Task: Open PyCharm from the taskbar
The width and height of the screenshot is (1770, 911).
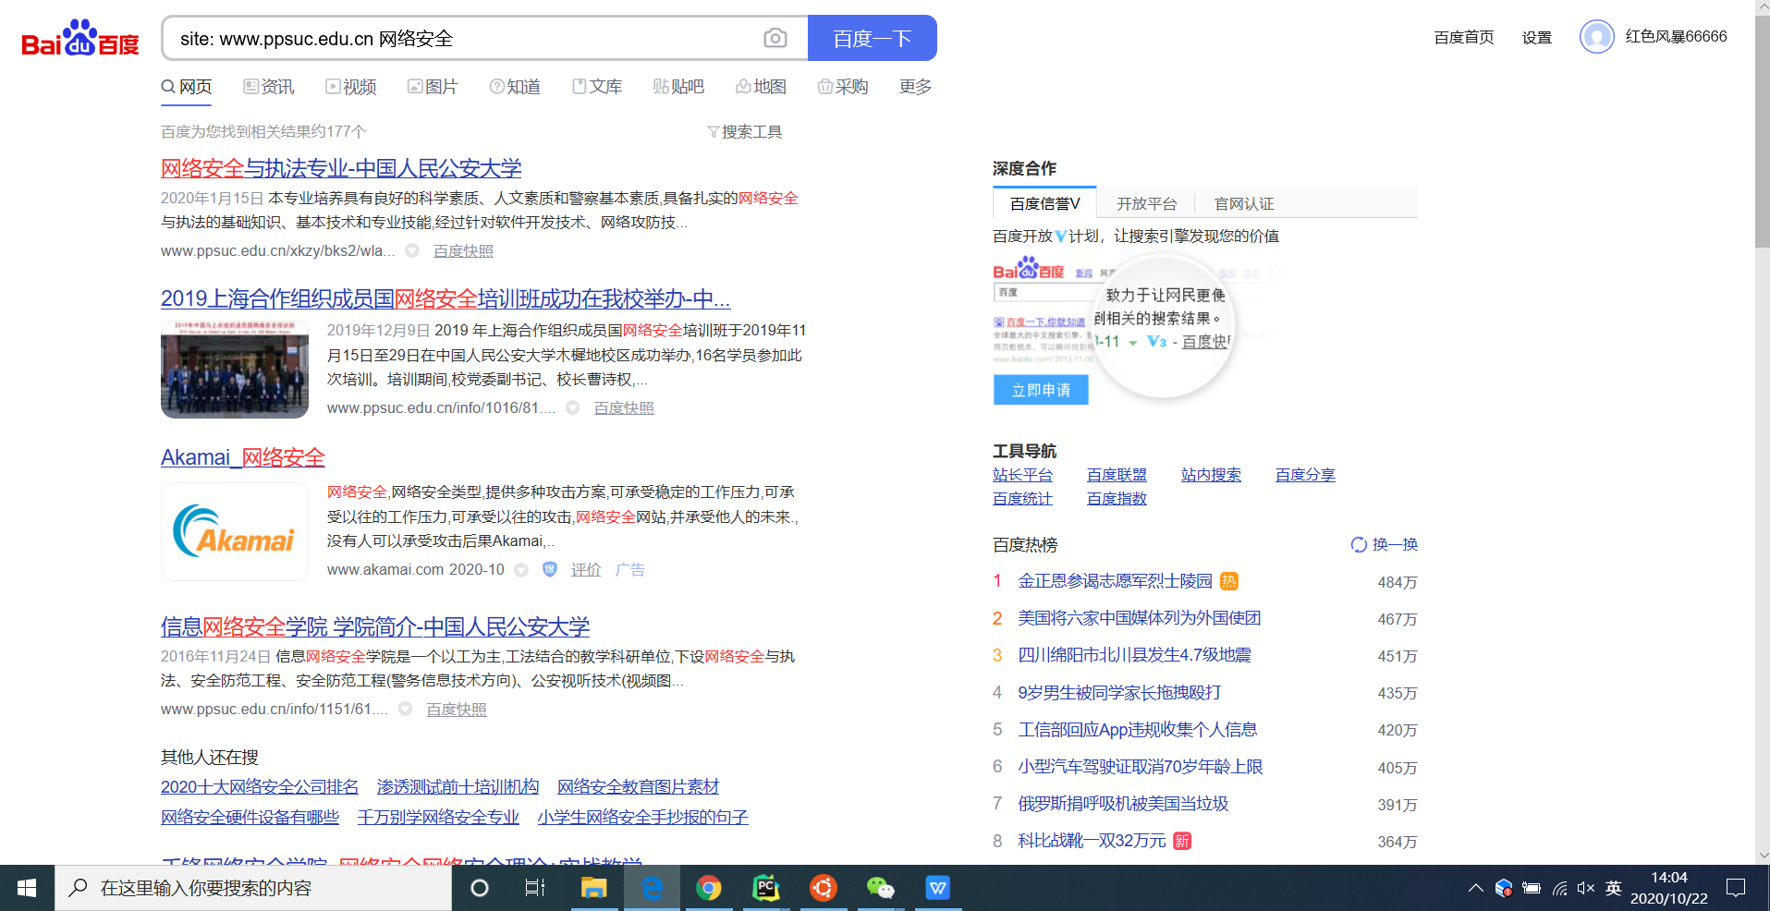Action: point(766,888)
